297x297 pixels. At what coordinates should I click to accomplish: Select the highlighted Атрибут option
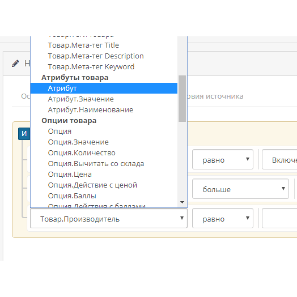coord(62,88)
